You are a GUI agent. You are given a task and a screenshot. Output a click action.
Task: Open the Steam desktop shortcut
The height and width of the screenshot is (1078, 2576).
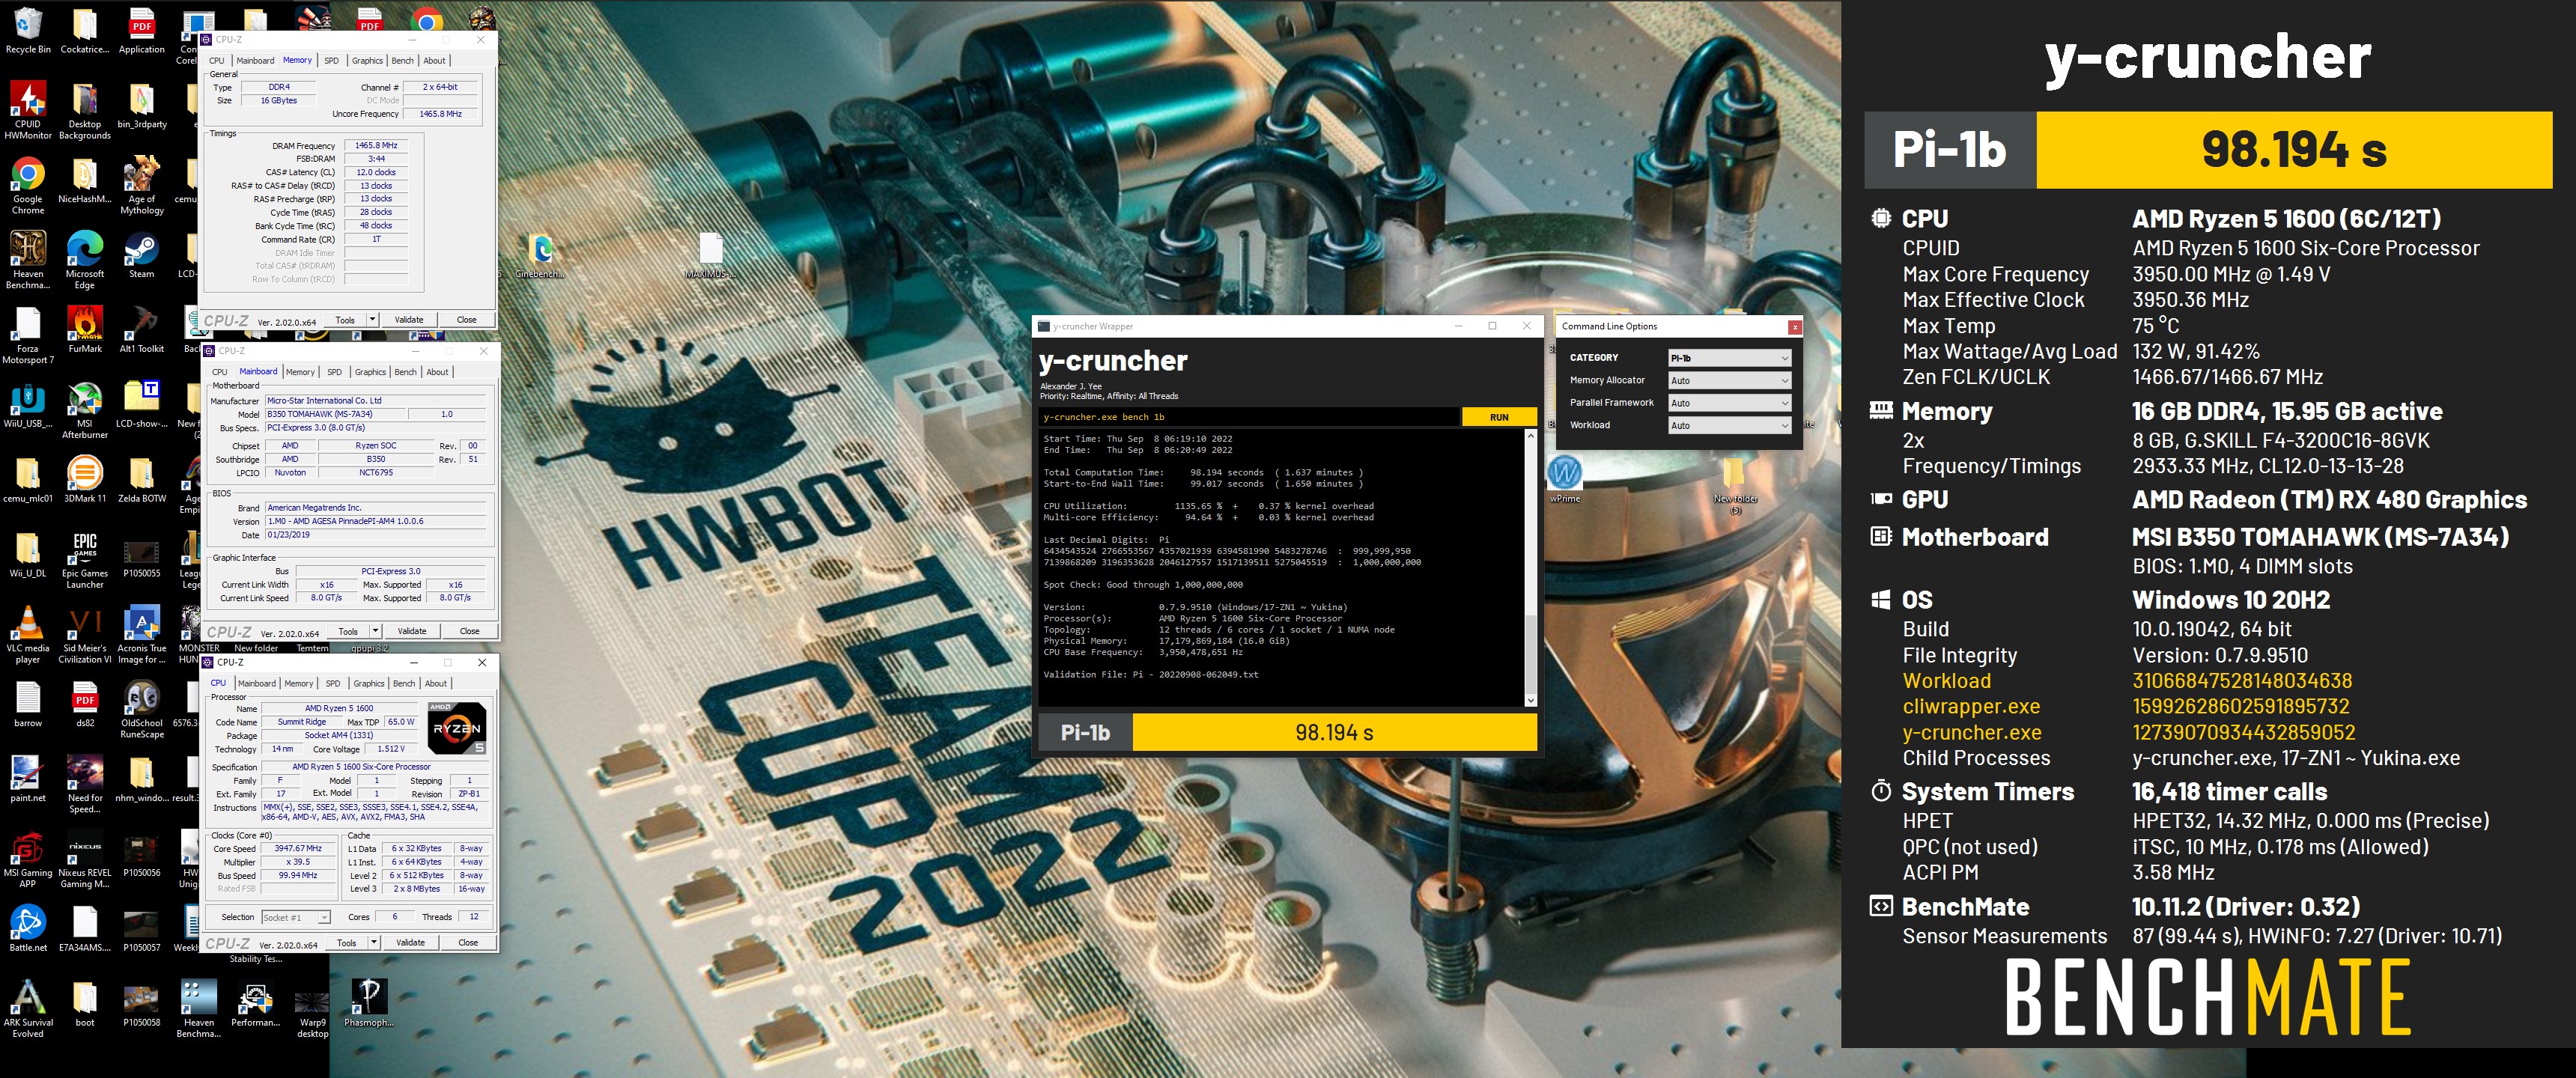(141, 255)
